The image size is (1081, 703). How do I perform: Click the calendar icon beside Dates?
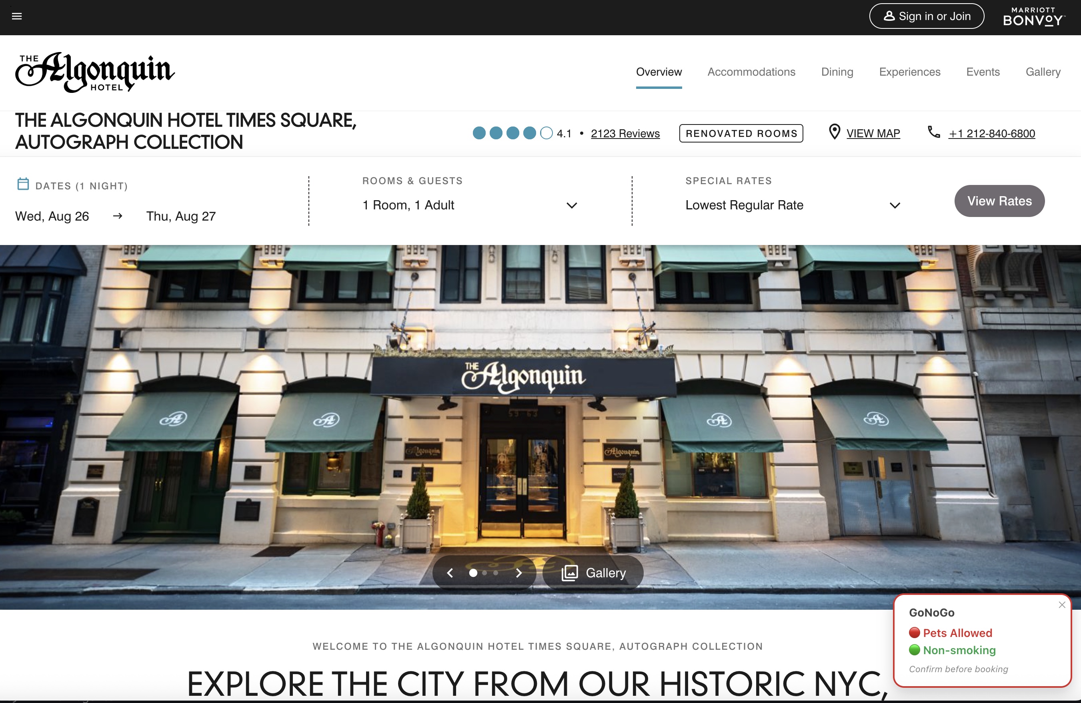23,184
